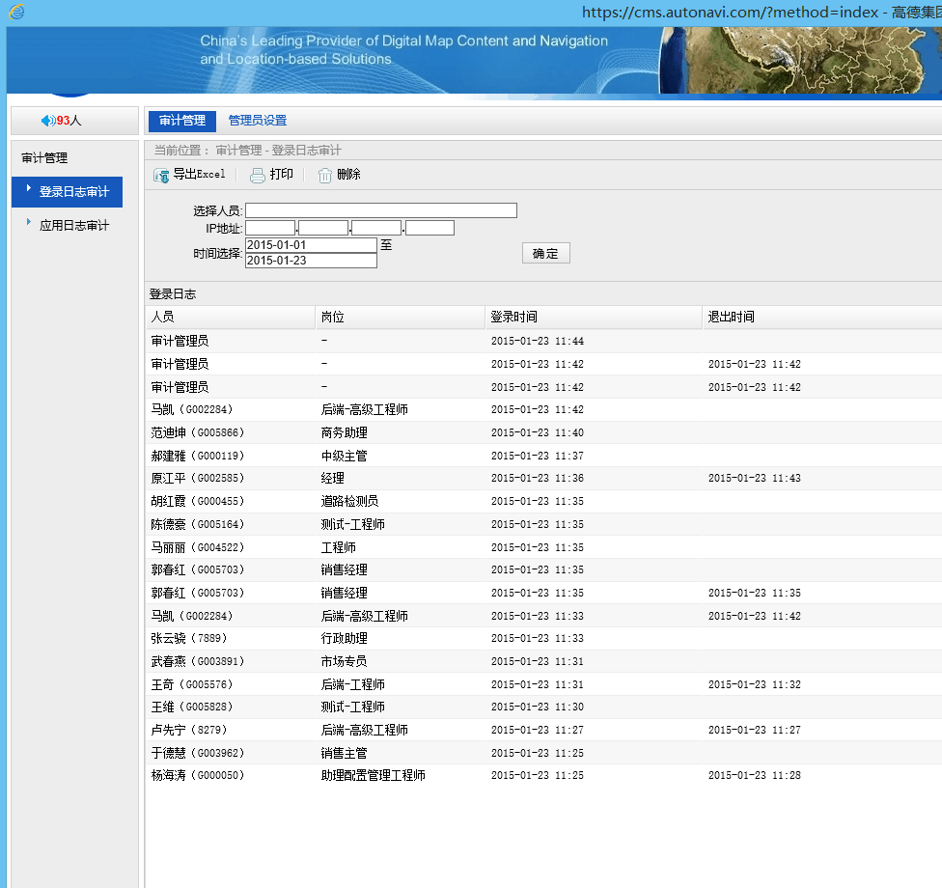Select the row 杨海涛（G000050）
942x888 pixels.
[543, 775]
